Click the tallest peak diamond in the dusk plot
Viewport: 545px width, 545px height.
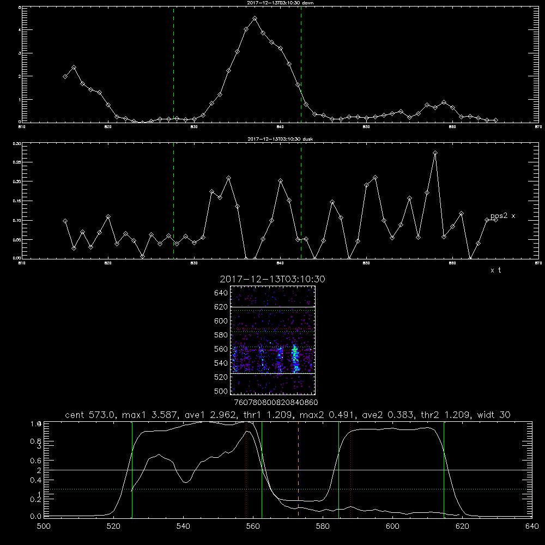click(435, 153)
